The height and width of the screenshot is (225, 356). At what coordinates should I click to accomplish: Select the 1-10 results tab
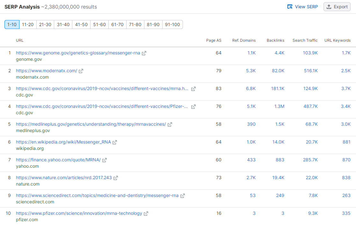tap(12, 25)
